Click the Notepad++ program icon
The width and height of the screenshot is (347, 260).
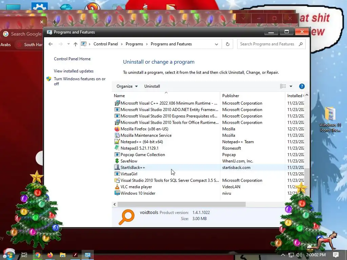117,142
